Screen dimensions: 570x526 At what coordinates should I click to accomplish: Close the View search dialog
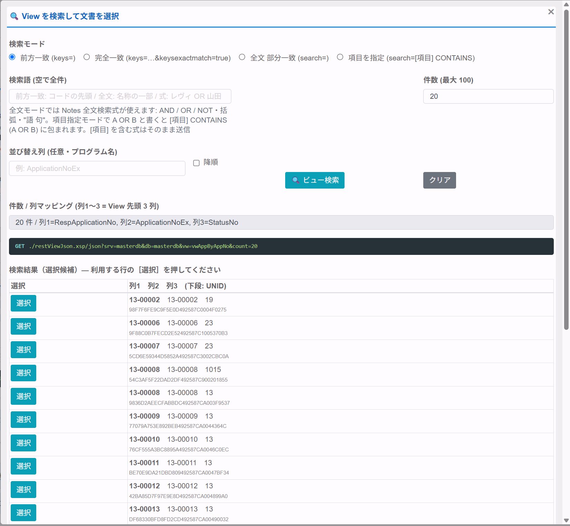(551, 12)
